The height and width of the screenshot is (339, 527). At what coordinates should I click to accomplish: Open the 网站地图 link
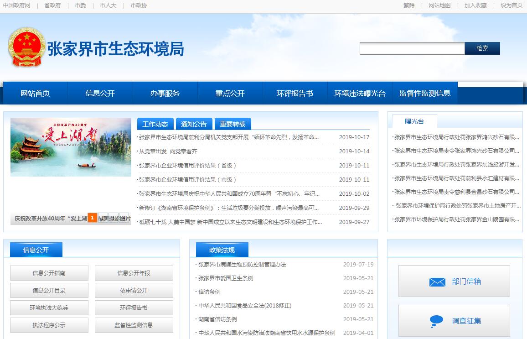point(439,5)
